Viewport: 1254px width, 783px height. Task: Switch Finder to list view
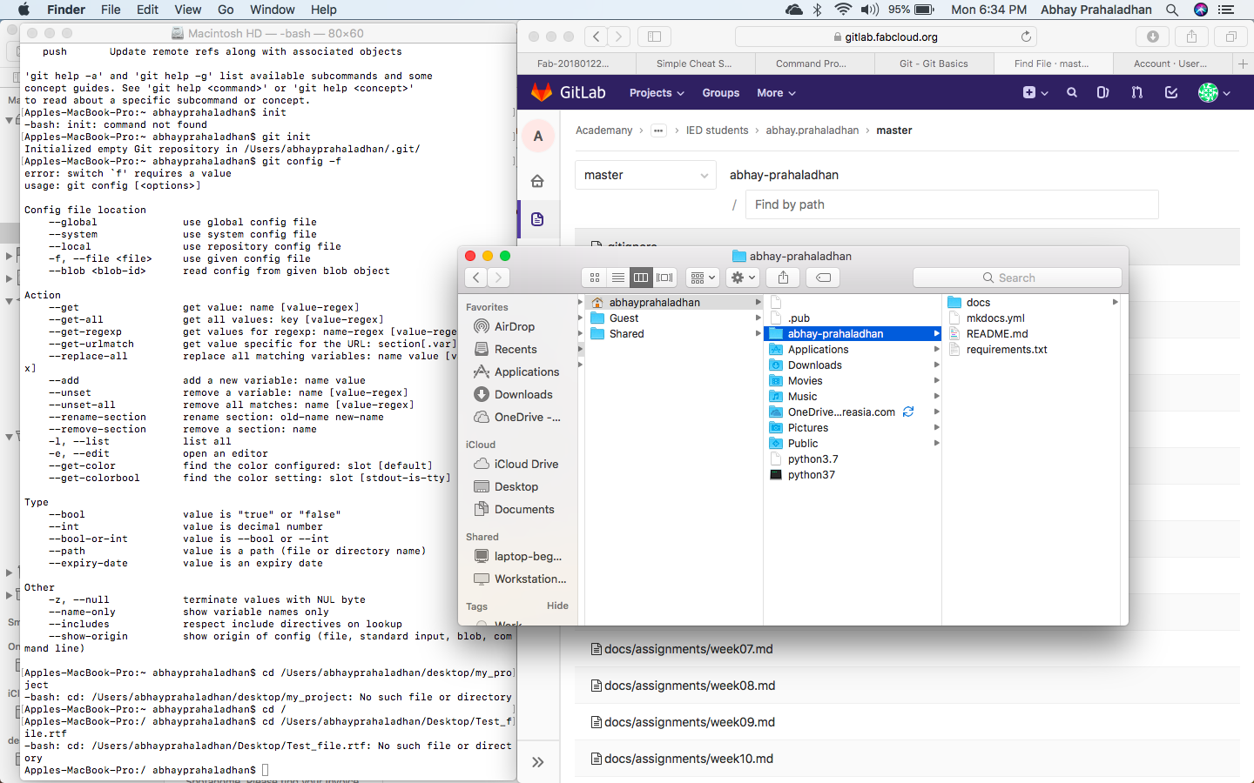[617, 278]
